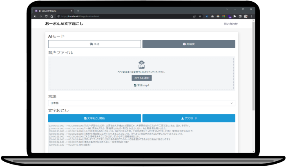Click the cloud upload icon
286x167 pixels.
[141, 65]
